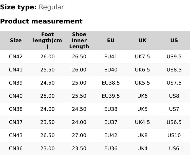Click the Size type label

click(18, 7)
